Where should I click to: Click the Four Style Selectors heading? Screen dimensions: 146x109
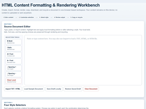(15, 105)
